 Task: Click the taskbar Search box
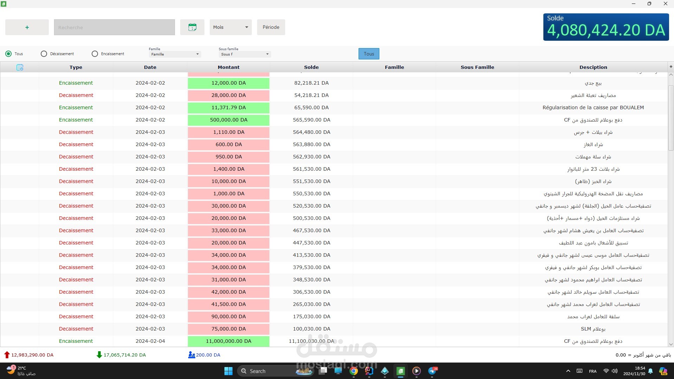(276, 371)
